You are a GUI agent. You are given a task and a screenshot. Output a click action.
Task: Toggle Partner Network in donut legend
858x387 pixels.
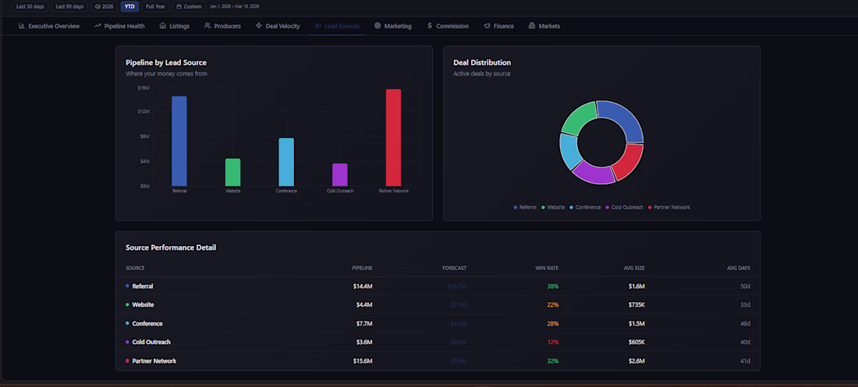click(x=669, y=208)
